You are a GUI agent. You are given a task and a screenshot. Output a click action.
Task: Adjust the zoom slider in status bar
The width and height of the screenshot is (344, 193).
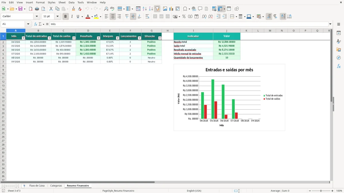point(321,191)
